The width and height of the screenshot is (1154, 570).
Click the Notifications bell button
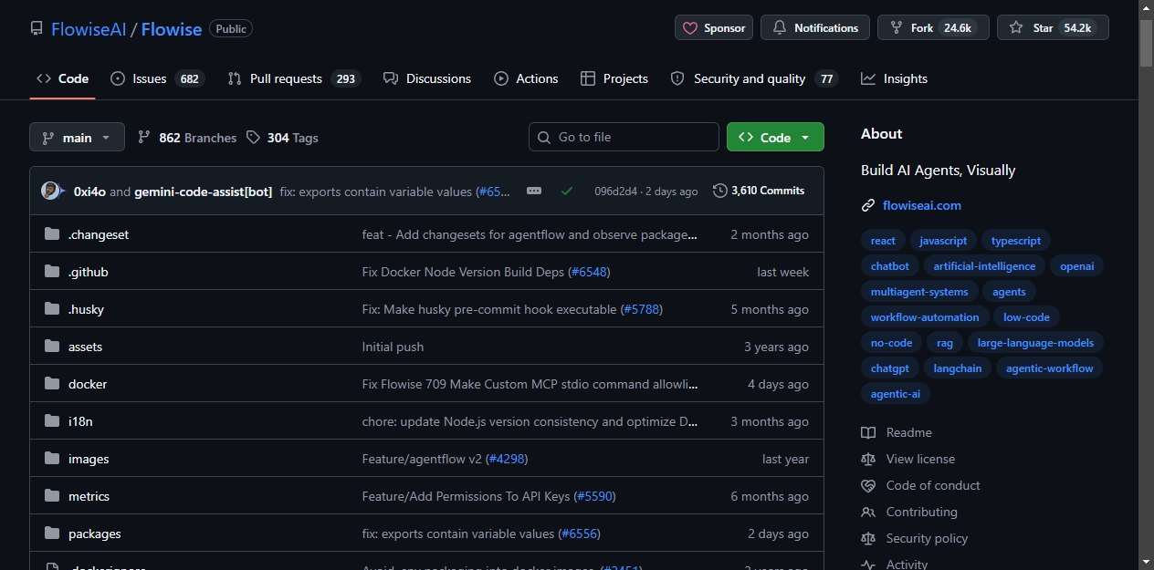click(815, 28)
